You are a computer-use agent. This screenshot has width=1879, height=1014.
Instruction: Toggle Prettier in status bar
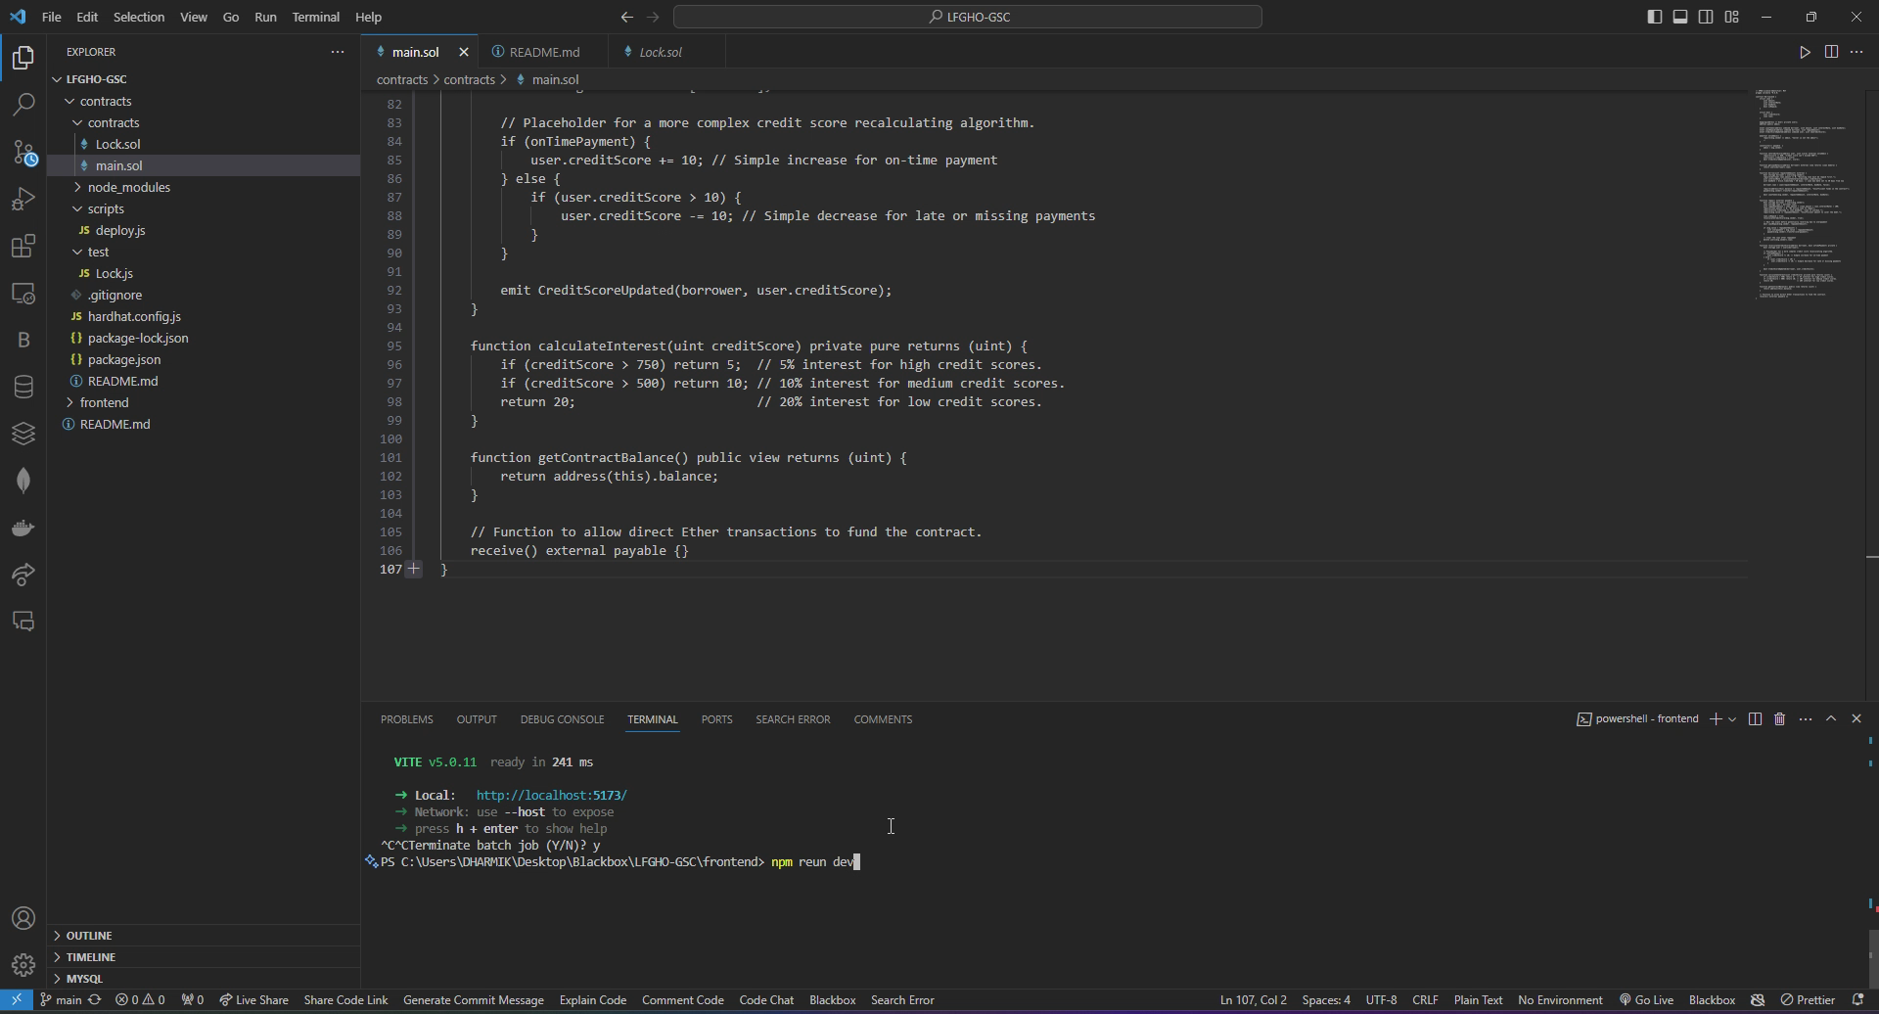click(1808, 1000)
